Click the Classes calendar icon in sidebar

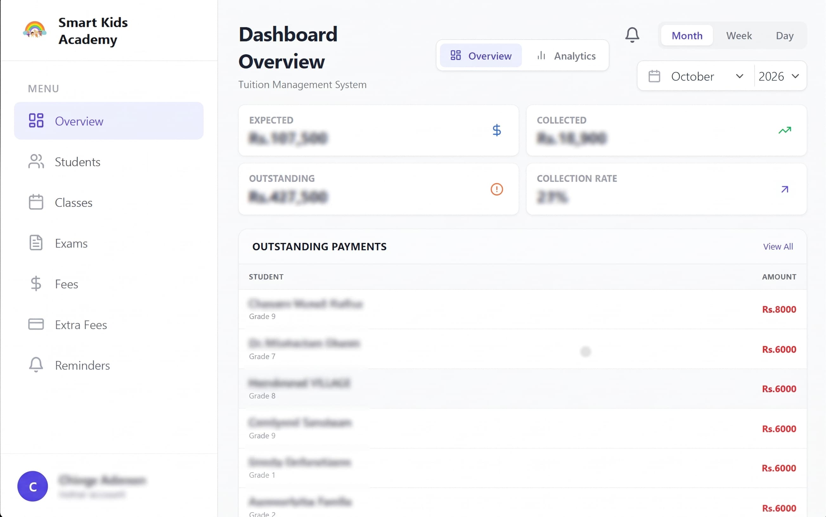pos(36,202)
